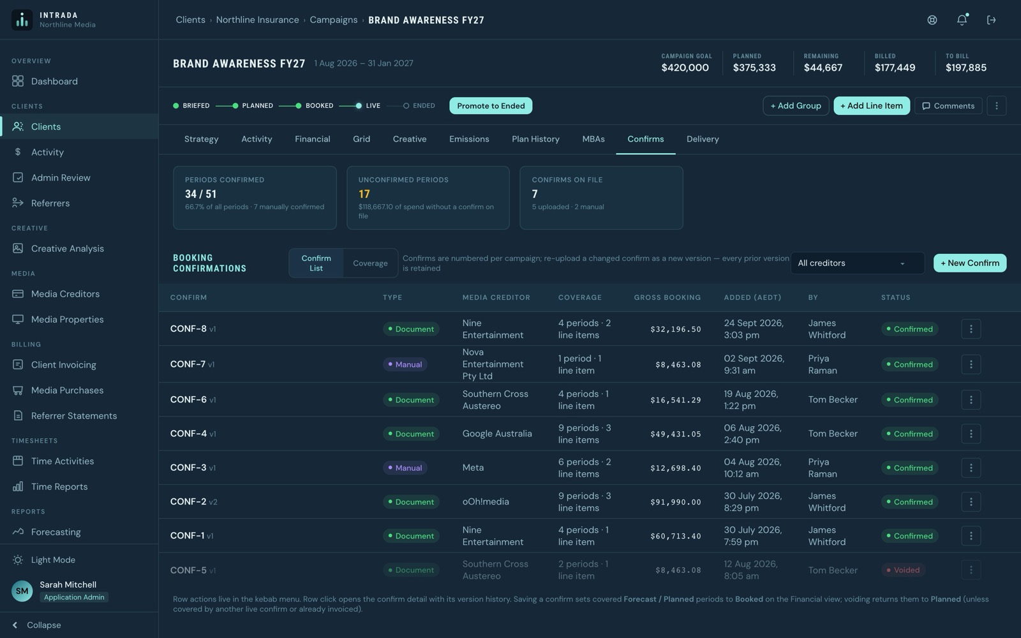Open Client Invoicing in the sidebar
Image resolution: width=1021 pixels, height=638 pixels.
tap(79, 364)
